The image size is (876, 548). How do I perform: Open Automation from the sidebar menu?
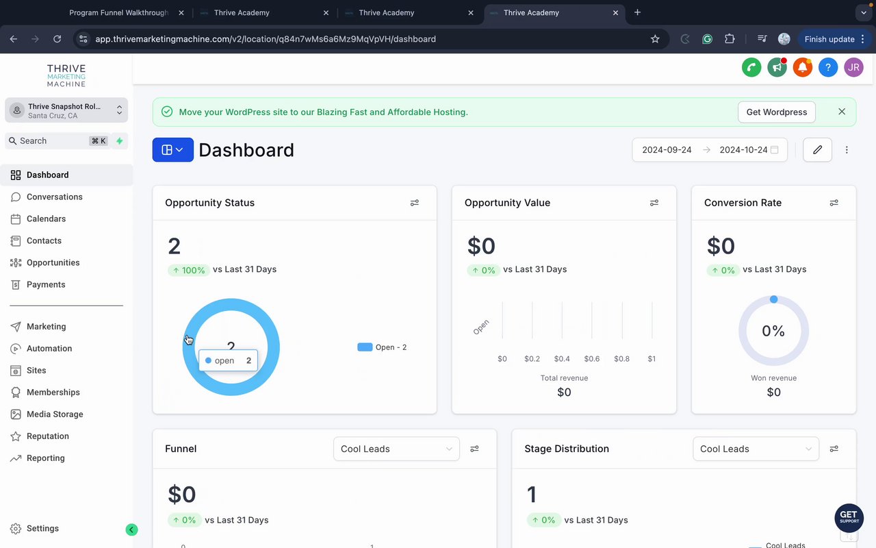coord(49,349)
